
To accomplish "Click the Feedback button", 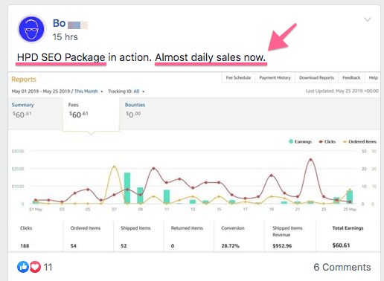I will tap(351, 78).
